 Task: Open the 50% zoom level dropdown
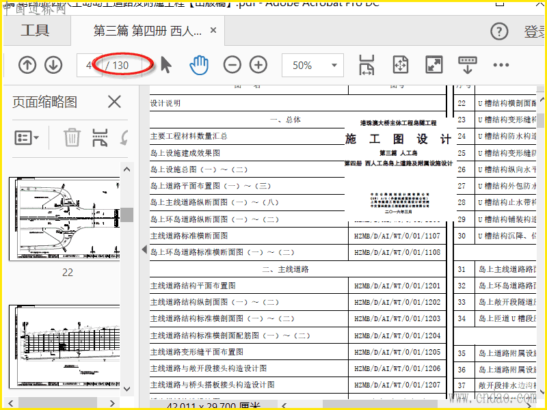(x=312, y=65)
